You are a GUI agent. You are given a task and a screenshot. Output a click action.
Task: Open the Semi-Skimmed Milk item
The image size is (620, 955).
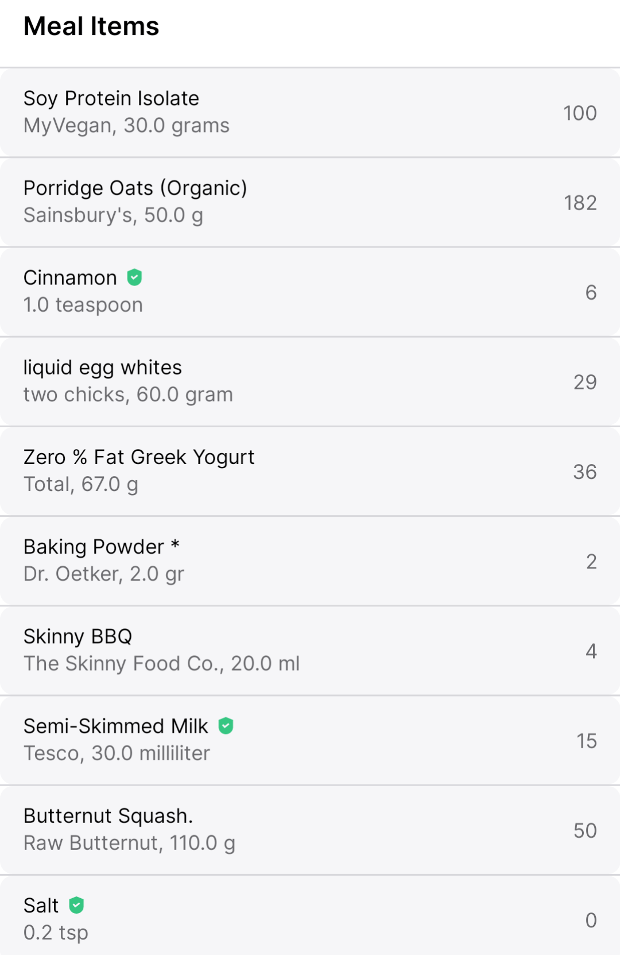[310, 740]
